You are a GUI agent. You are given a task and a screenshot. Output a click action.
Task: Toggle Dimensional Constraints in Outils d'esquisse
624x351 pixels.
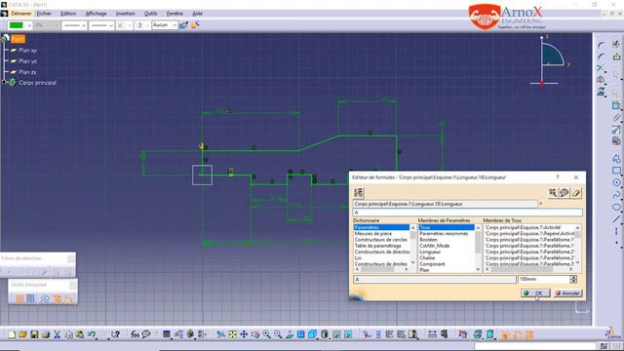(69, 298)
